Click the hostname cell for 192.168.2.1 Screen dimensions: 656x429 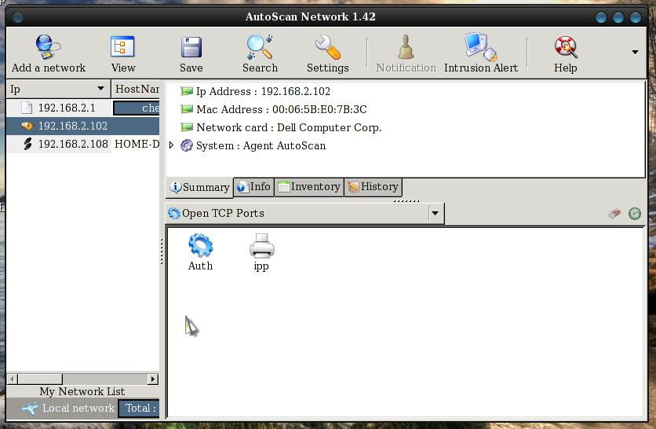[x=137, y=108]
